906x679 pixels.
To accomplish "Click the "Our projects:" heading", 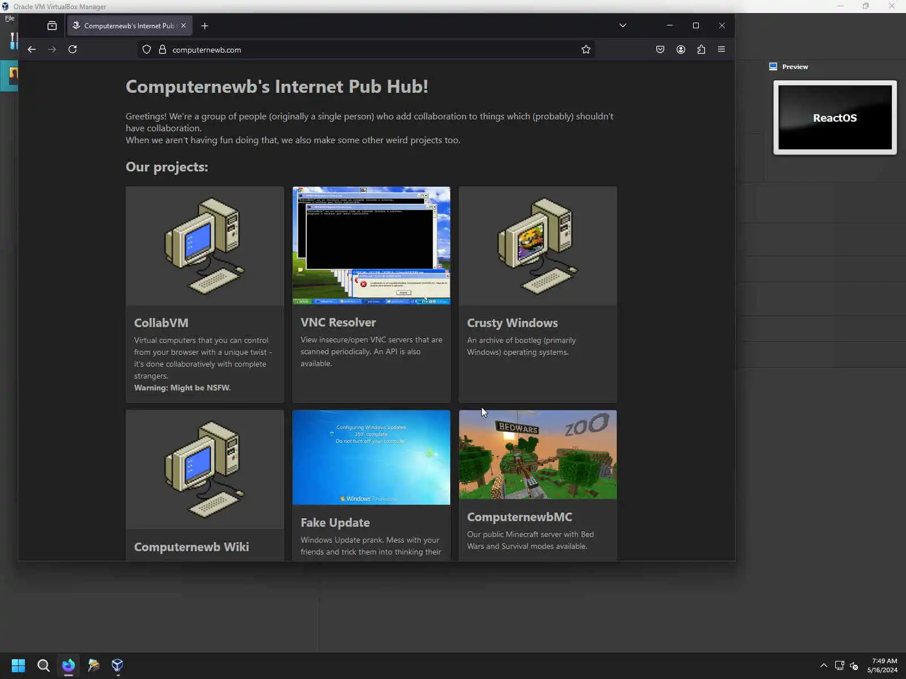I will point(167,167).
